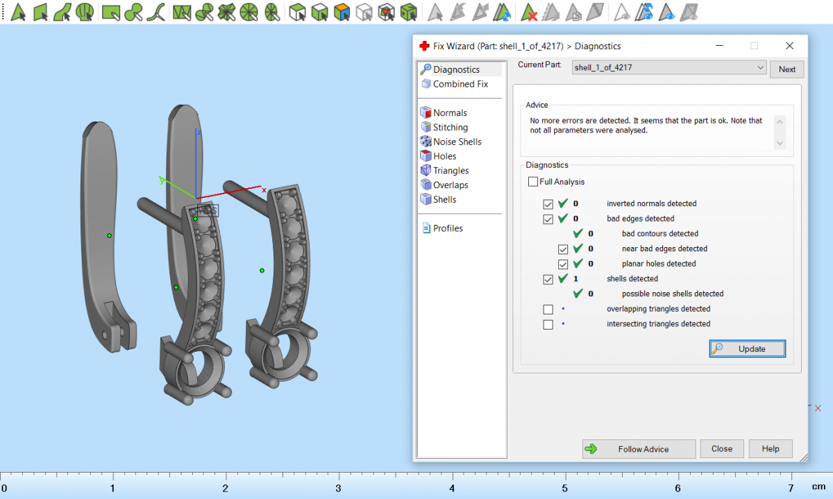
Task: Enable overlapping triangles detection checkbox
Action: click(548, 309)
